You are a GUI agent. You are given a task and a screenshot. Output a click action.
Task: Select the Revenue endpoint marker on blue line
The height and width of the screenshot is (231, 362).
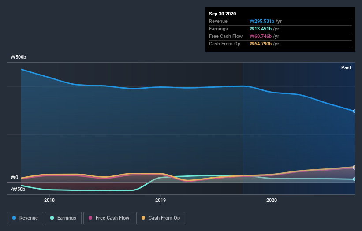click(355, 111)
